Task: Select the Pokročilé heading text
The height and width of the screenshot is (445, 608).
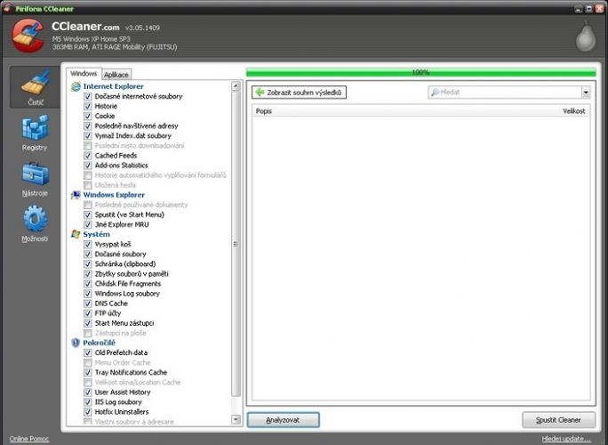Action: coord(100,343)
